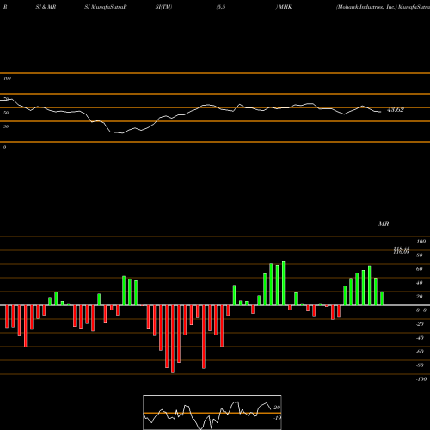Viewport: 430px width, 430px height.
Task: Click the 20 label in mini chart
Action: 277,408
